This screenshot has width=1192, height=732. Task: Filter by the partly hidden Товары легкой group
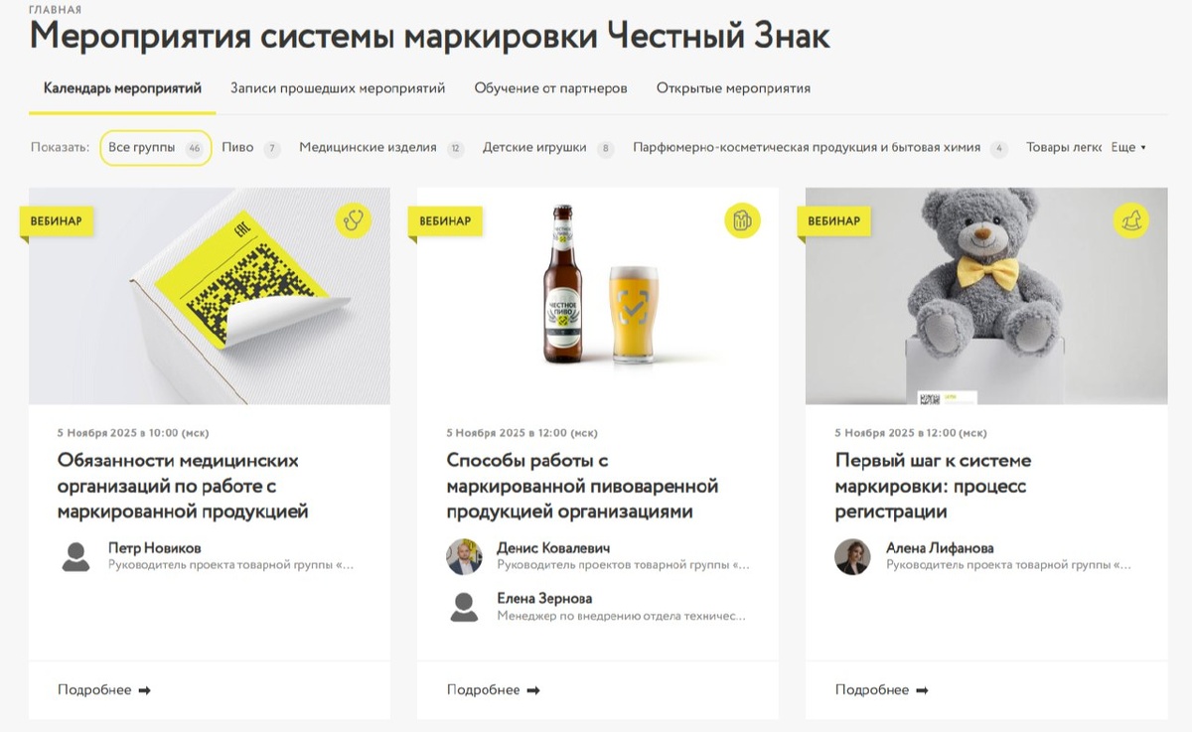1064,148
